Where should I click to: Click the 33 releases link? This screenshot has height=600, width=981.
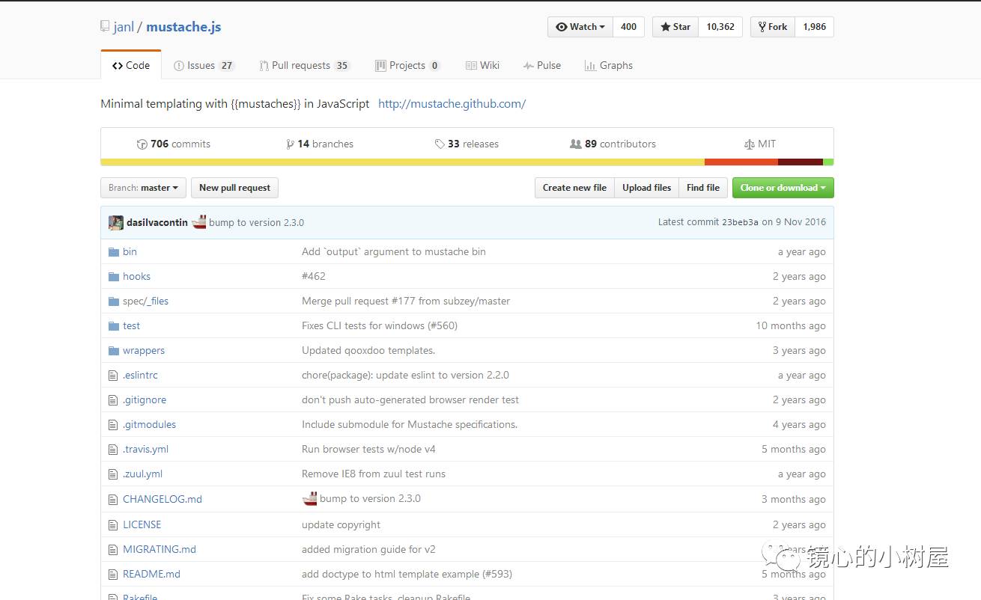tap(467, 144)
